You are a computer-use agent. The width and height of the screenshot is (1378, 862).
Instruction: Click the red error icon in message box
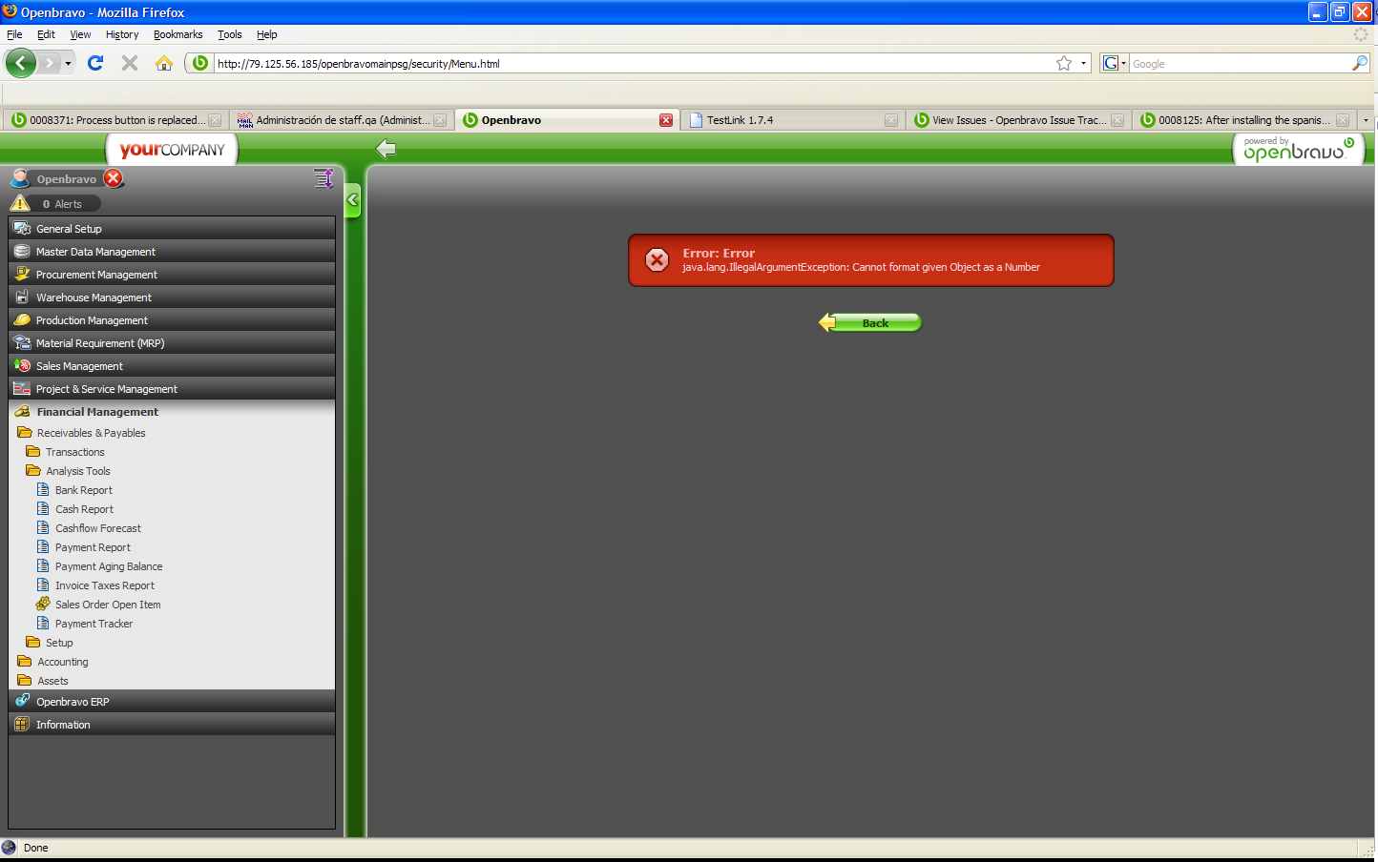[x=658, y=259]
